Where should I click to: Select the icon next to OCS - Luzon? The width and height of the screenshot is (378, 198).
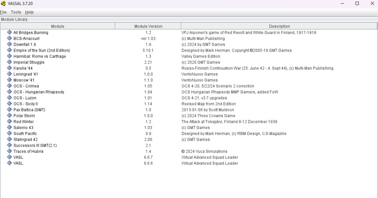pos(9,98)
